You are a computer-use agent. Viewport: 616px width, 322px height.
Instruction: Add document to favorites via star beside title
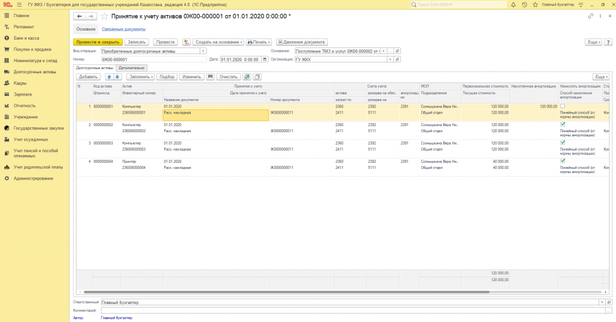[x=105, y=16]
